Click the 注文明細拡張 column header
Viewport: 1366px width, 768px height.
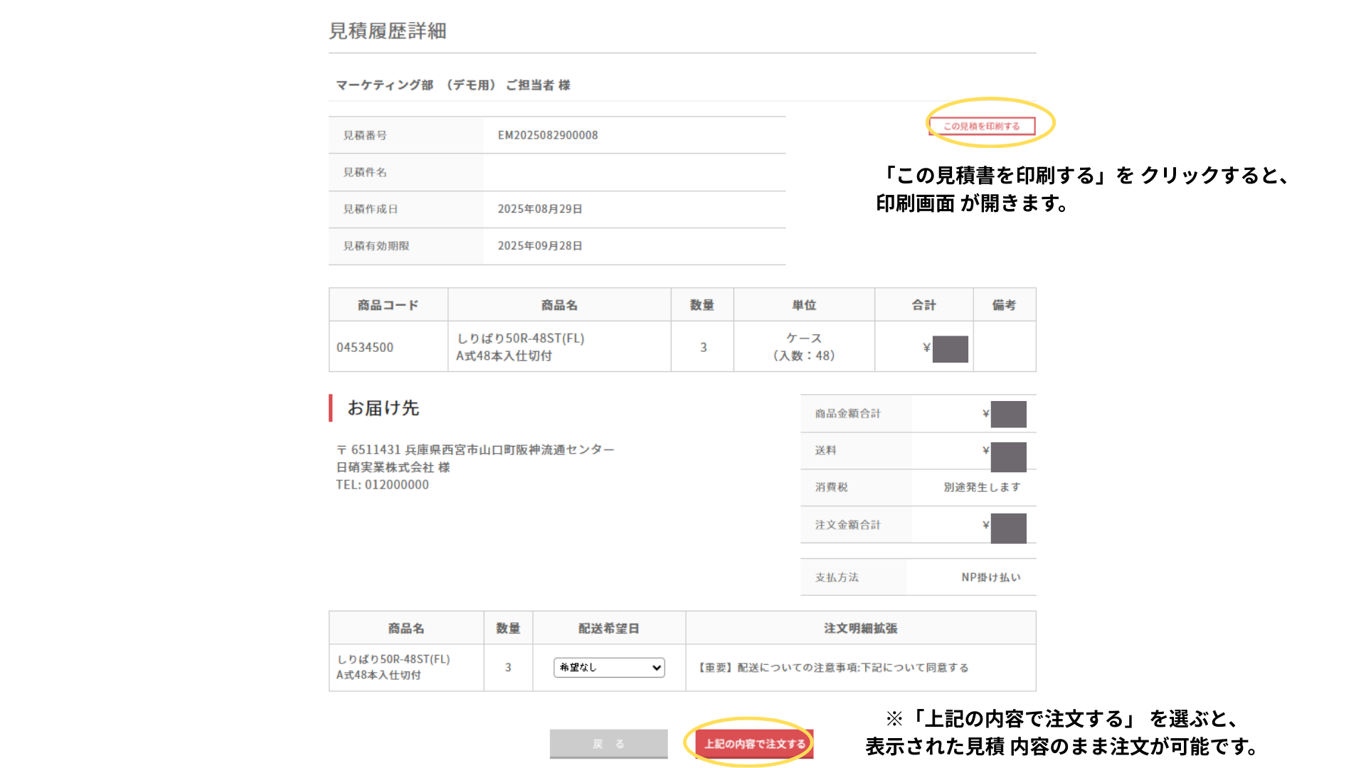(860, 629)
